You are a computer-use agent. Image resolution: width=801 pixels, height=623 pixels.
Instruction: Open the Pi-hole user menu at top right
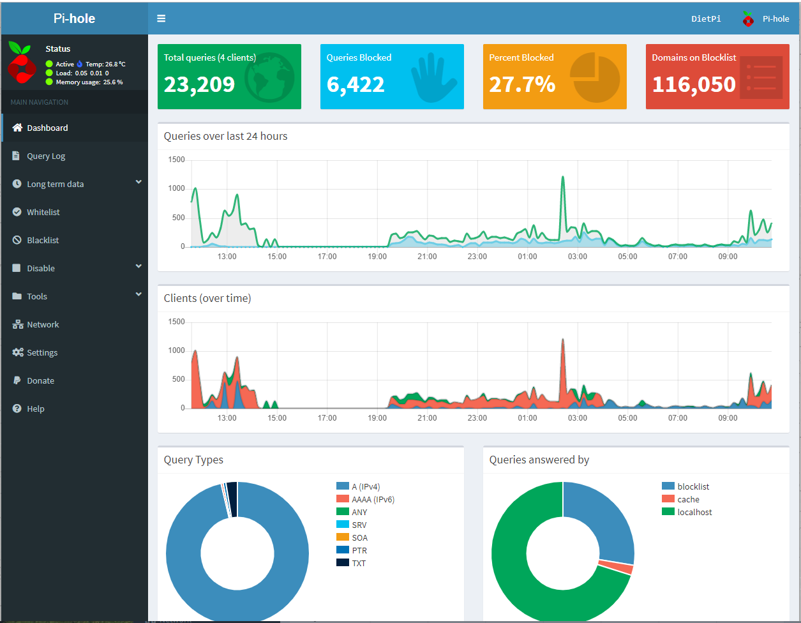pyautogui.click(x=765, y=19)
